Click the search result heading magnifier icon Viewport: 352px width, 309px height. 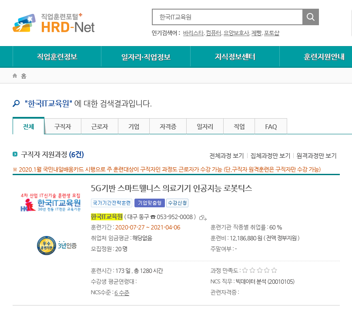(x=16, y=103)
